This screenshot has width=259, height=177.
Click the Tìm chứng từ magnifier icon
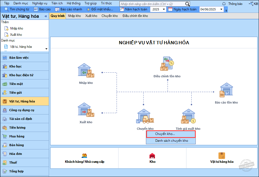(7, 9)
